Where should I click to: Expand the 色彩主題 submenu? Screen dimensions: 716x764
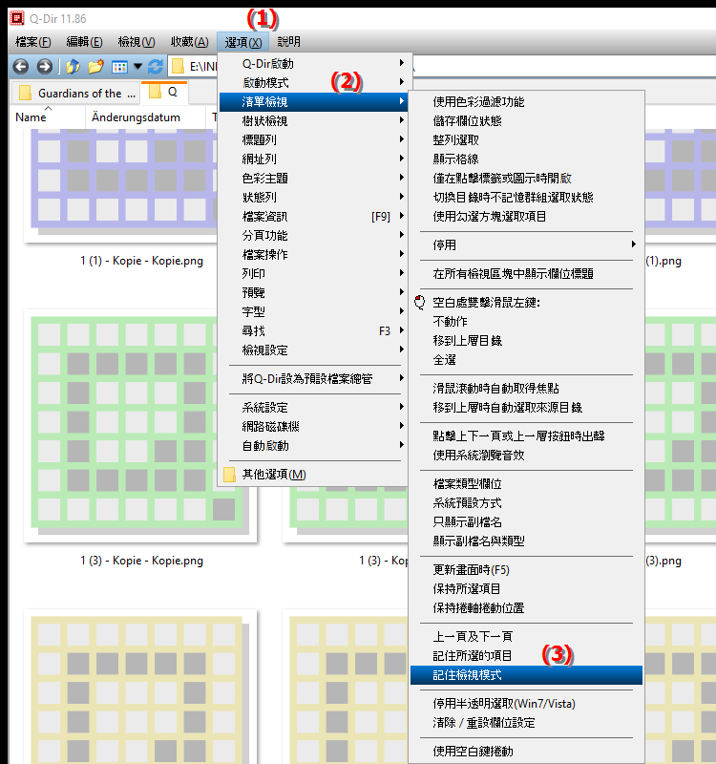[313, 178]
